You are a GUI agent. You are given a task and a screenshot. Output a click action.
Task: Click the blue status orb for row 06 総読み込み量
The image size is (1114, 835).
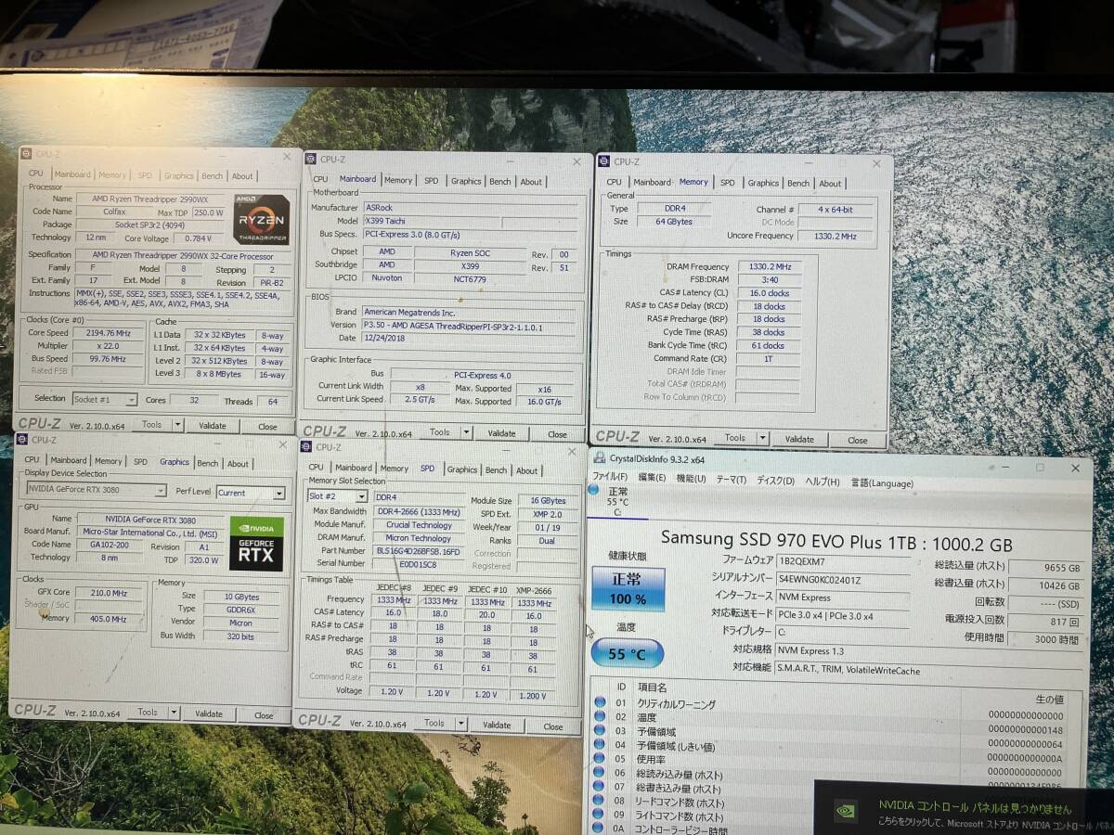(600, 773)
